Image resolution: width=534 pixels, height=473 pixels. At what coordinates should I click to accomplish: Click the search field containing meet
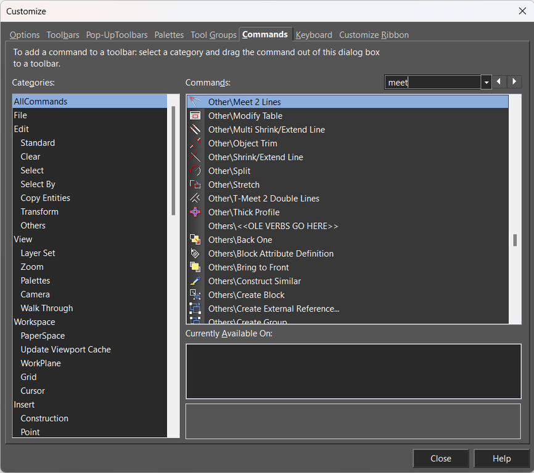click(x=432, y=83)
